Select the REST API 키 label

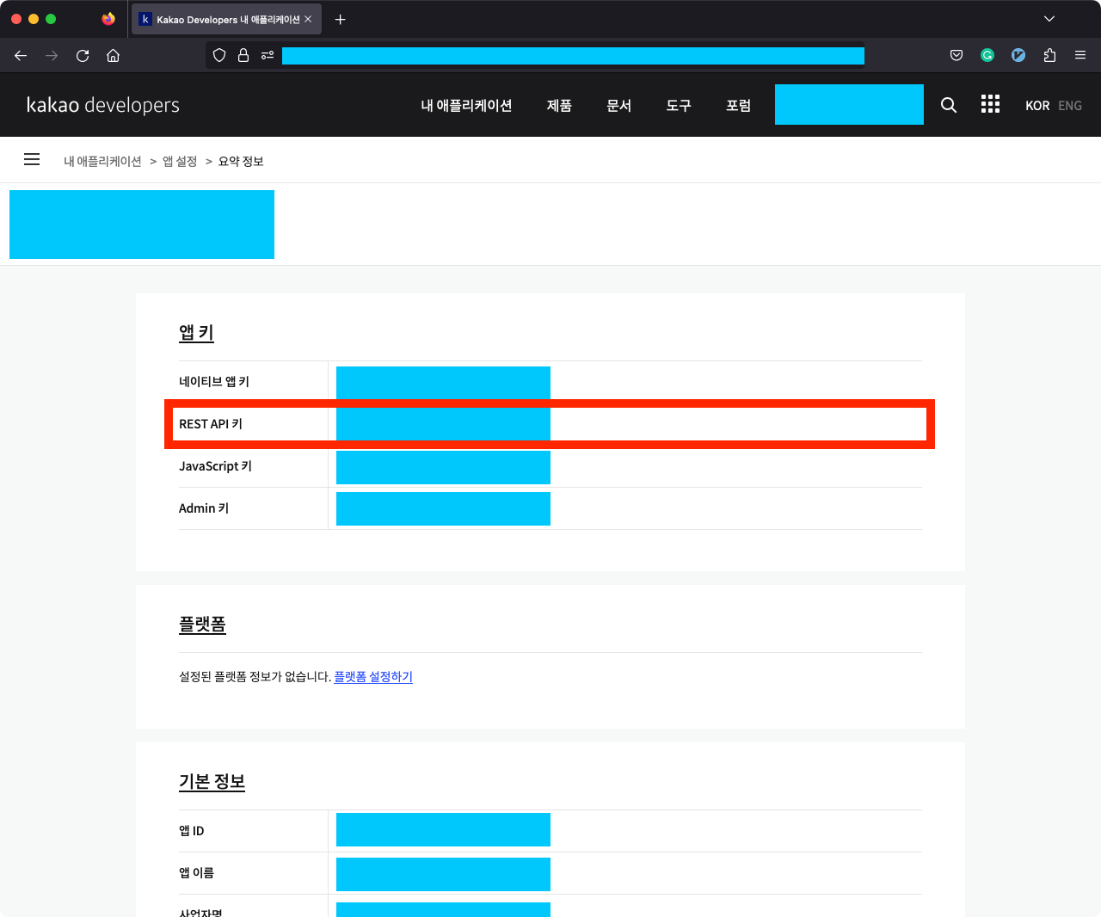(211, 423)
